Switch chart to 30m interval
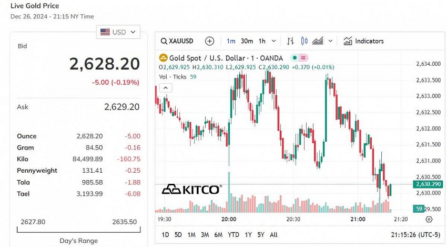The width and height of the screenshot is (447, 247). (x=247, y=41)
